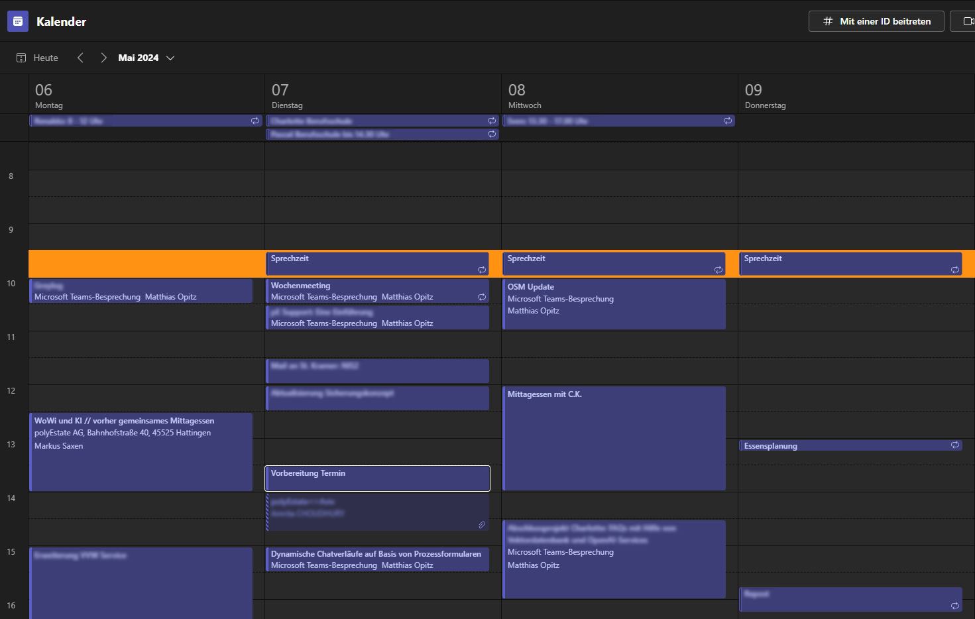Go to the previous week arrow
This screenshot has height=619, width=975.
pyautogui.click(x=80, y=58)
